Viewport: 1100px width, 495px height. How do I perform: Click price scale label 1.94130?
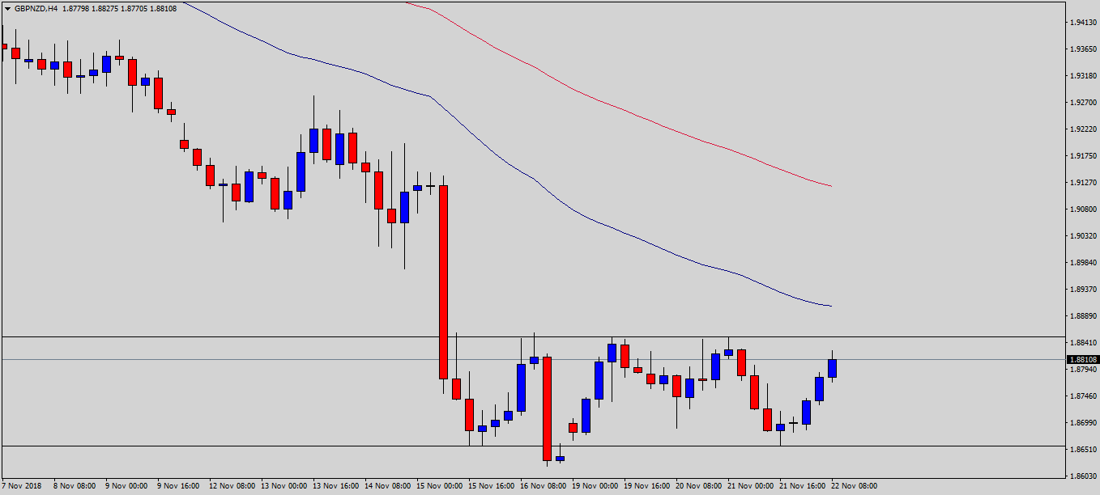tap(1083, 23)
